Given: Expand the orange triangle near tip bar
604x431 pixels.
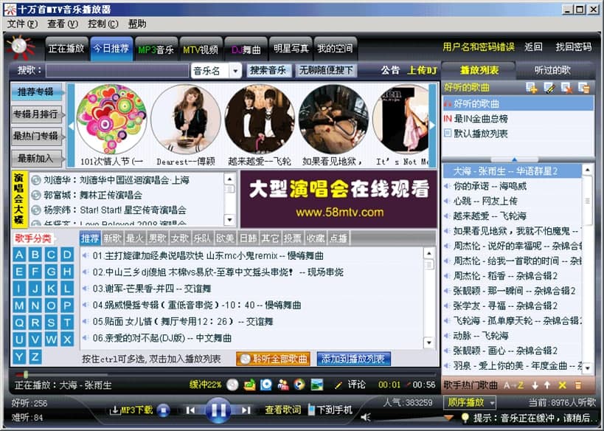Looking at the screenshot, I should click(x=448, y=417).
